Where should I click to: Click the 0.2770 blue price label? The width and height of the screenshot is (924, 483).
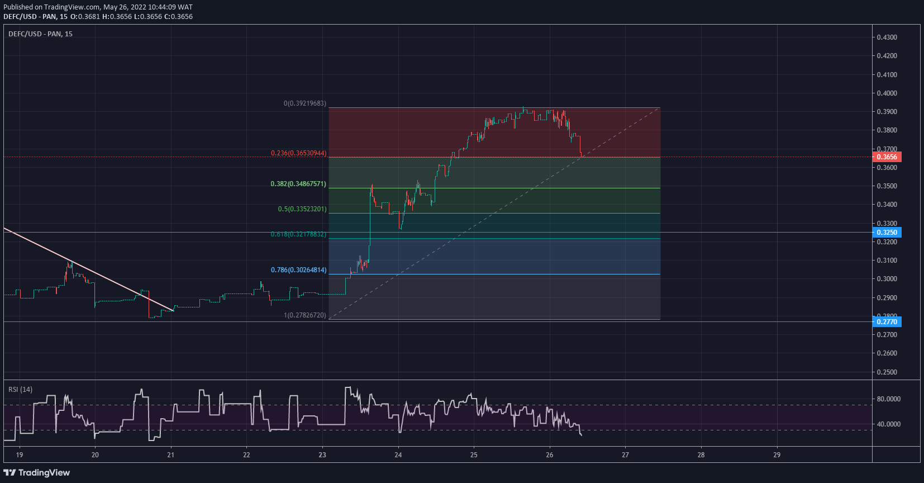coord(887,322)
